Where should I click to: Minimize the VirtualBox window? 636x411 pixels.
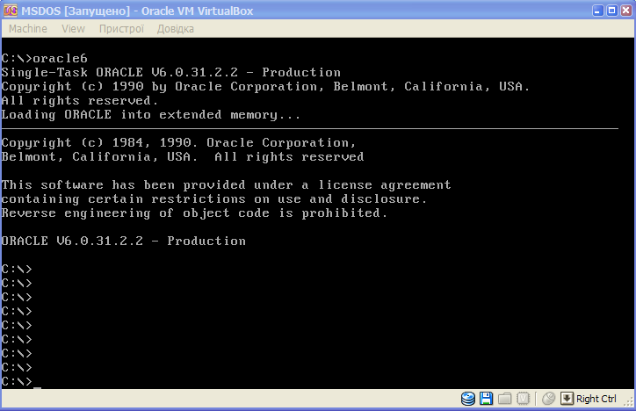pyautogui.click(x=598, y=11)
